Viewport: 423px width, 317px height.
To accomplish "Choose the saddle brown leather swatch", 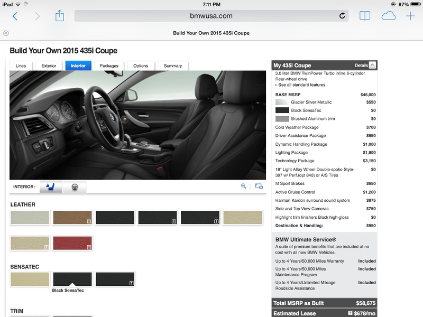I will click(72, 218).
